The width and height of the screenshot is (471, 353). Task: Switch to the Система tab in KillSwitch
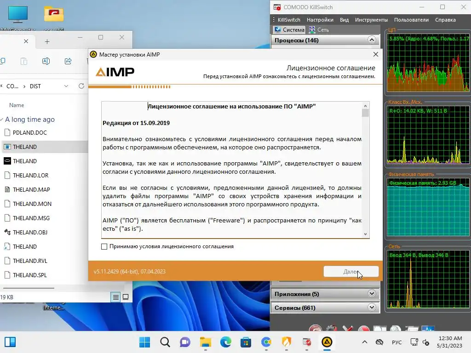289,30
